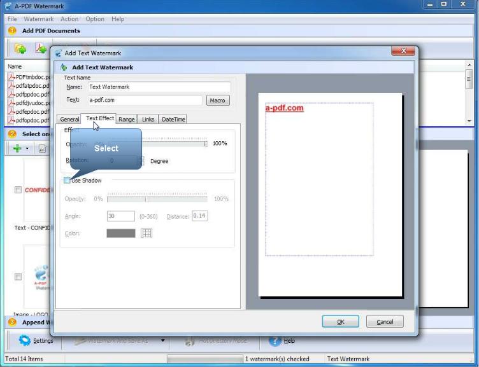Check the CONFIDENTIAL text watermark checkbox
The image size is (479, 367).
coord(18,190)
